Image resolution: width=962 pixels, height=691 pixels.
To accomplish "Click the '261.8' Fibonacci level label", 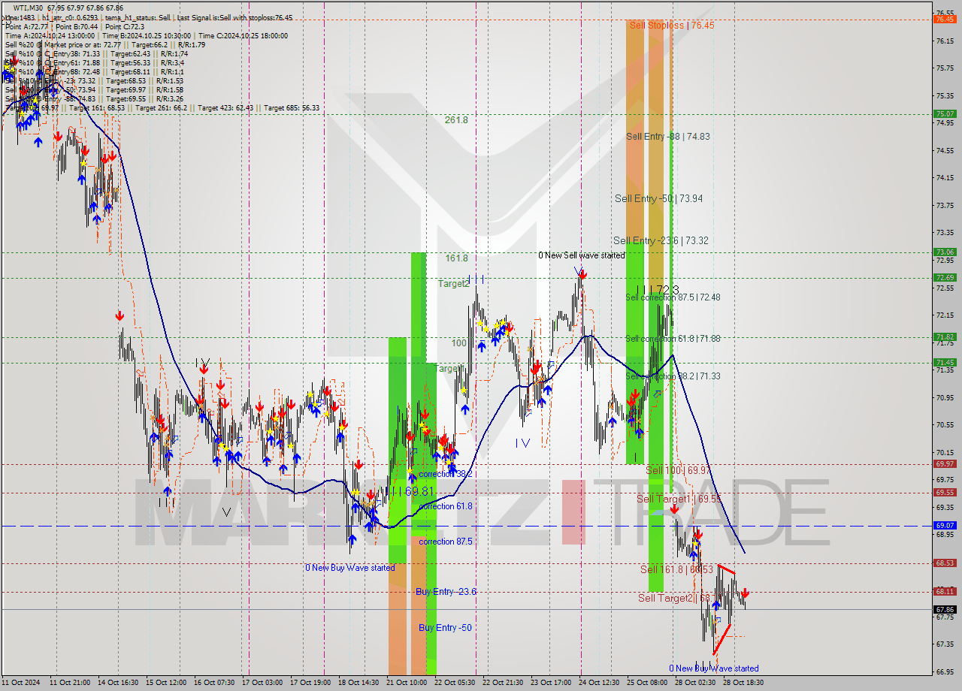I will coord(456,119).
